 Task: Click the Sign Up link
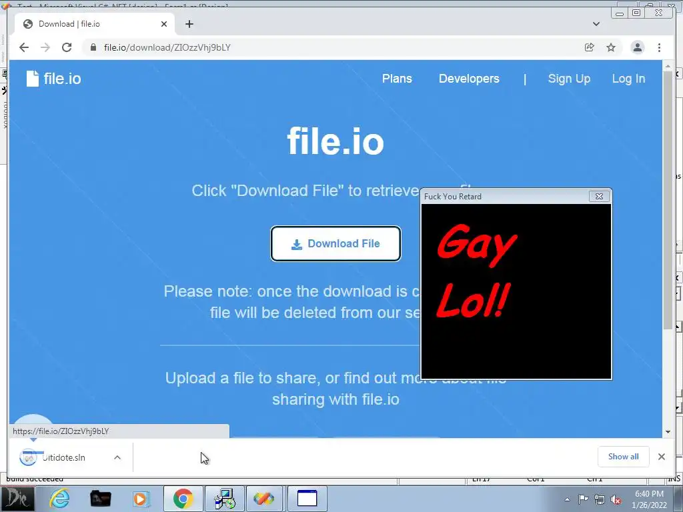click(569, 79)
